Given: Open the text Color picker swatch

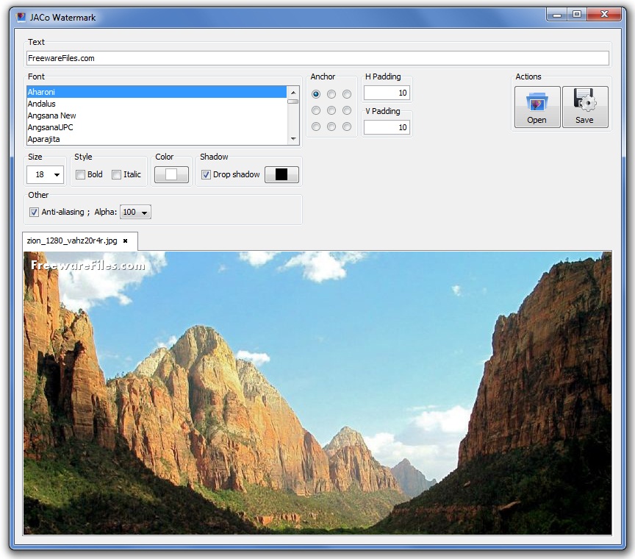Looking at the screenshot, I should click(x=171, y=174).
